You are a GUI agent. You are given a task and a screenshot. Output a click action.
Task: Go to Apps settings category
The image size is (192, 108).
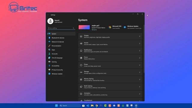pos(61,50)
